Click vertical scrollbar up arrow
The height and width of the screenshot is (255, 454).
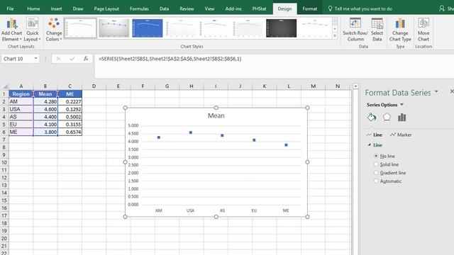[x=355, y=86]
